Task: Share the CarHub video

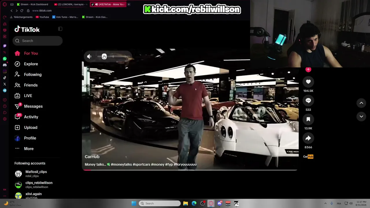Action: pyautogui.click(x=308, y=138)
